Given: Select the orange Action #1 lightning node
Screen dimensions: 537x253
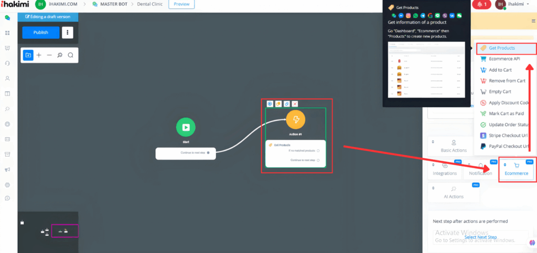Looking at the screenshot, I should tap(296, 119).
